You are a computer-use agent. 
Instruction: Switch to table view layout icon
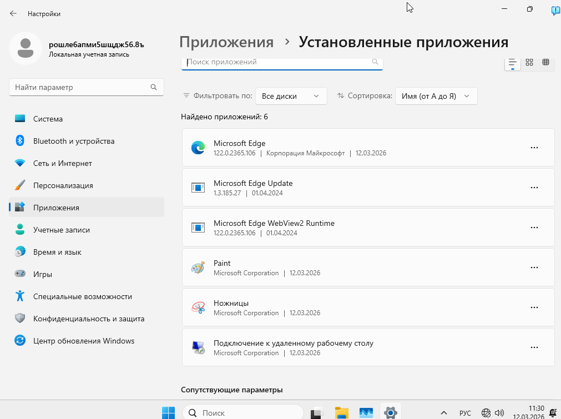point(545,62)
